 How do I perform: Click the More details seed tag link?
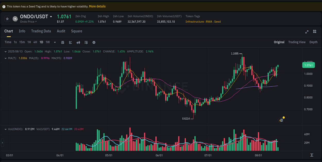tap(97, 6)
